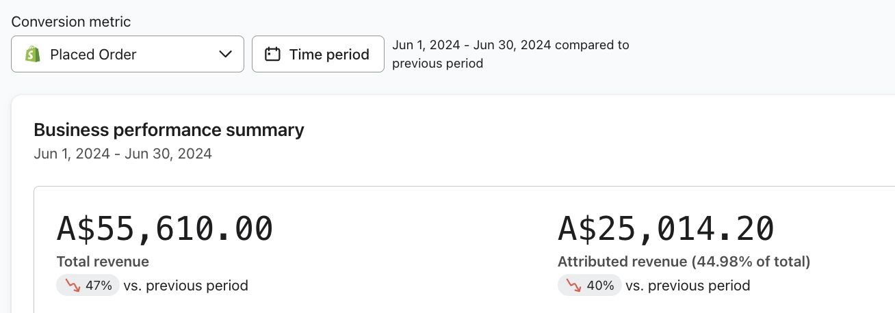Select the A$25,014.20 attributed revenue figure
Screen dimensions: 895x313
click(x=666, y=229)
